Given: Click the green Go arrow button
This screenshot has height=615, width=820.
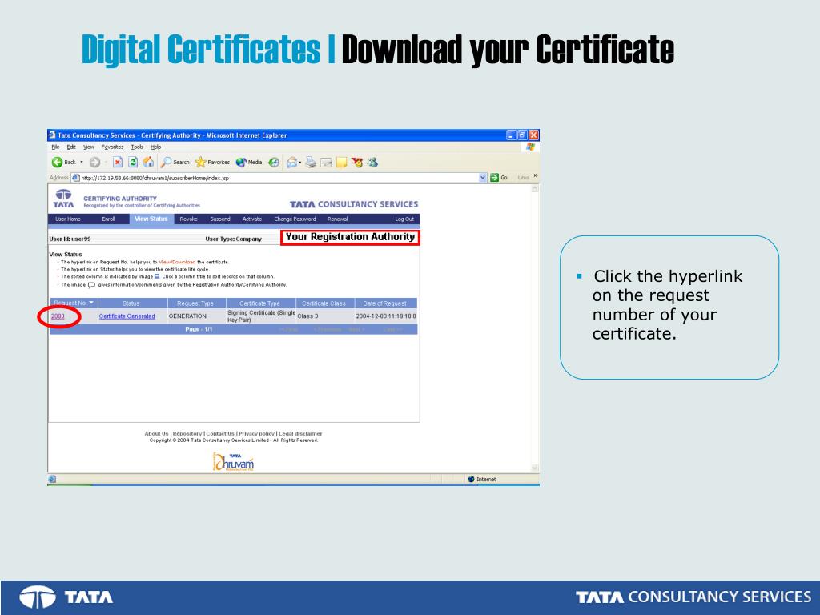Looking at the screenshot, I should pos(494,178).
